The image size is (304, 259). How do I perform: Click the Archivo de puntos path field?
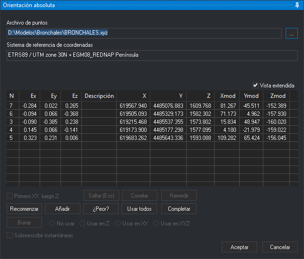point(144,33)
